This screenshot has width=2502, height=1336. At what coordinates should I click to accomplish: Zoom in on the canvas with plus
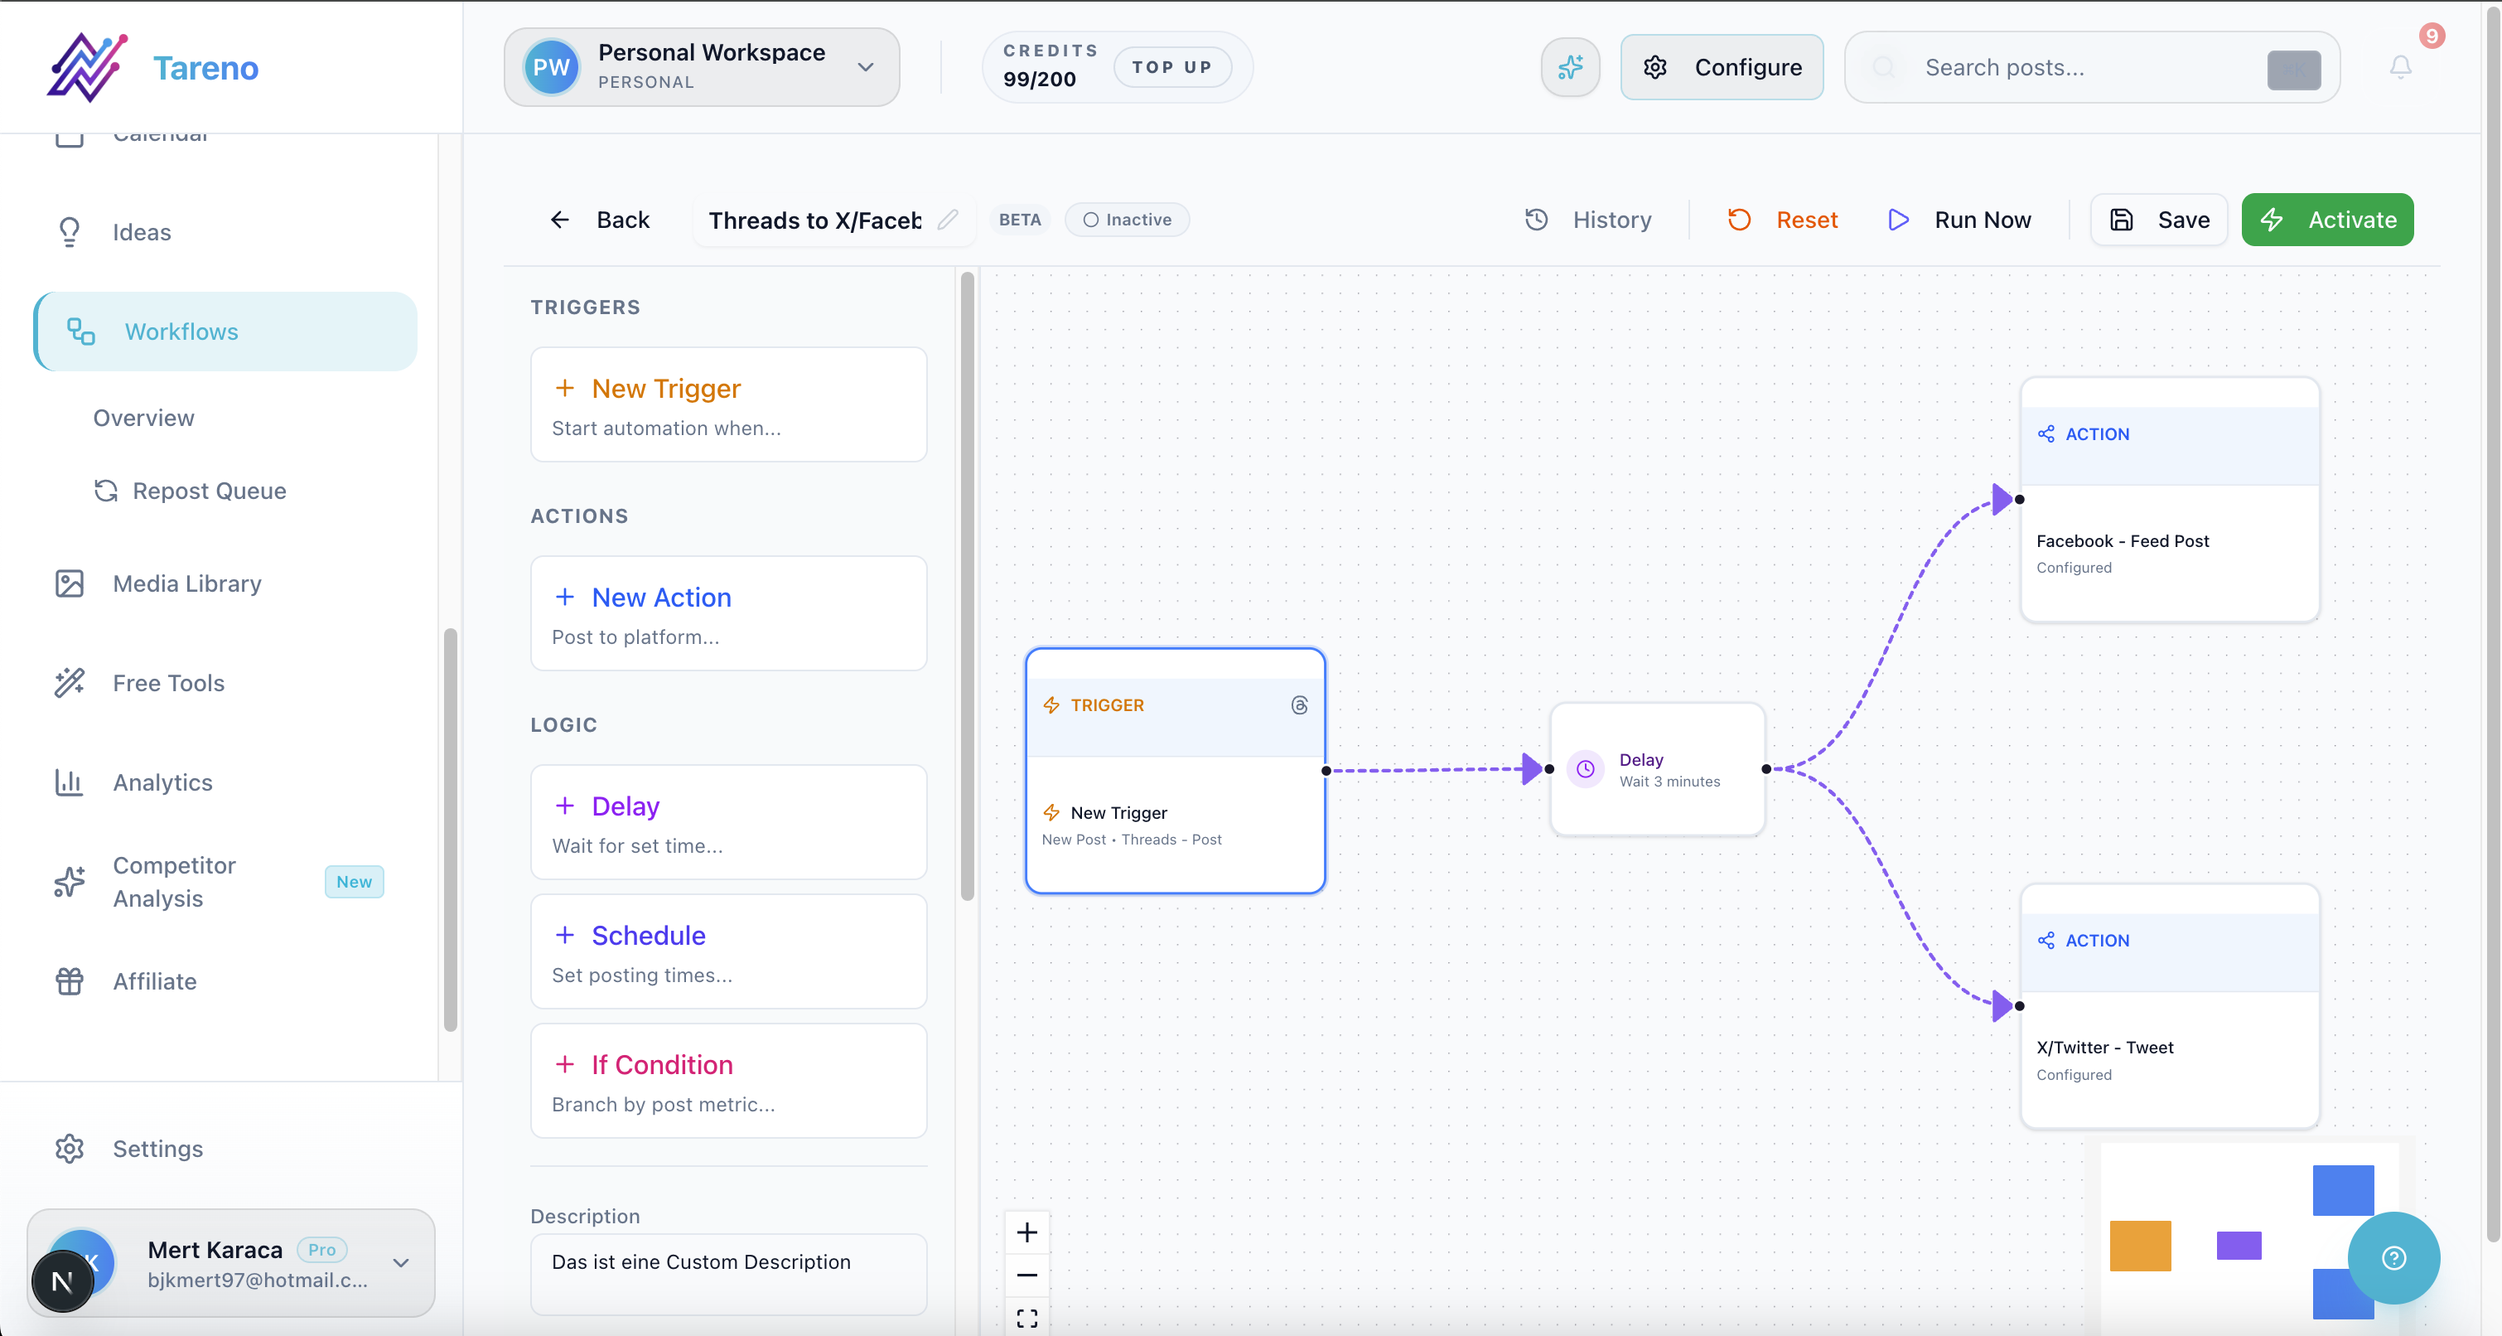pyautogui.click(x=1026, y=1233)
